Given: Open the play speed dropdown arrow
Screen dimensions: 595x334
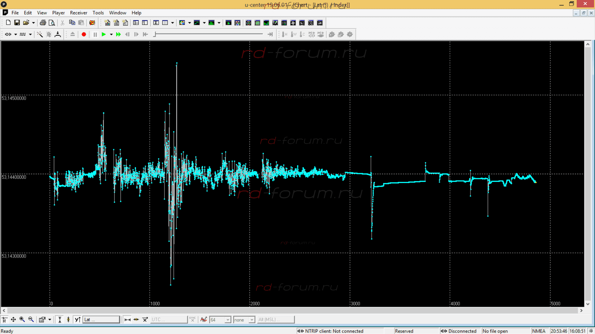Looking at the screenshot, I should (x=111, y=34).
